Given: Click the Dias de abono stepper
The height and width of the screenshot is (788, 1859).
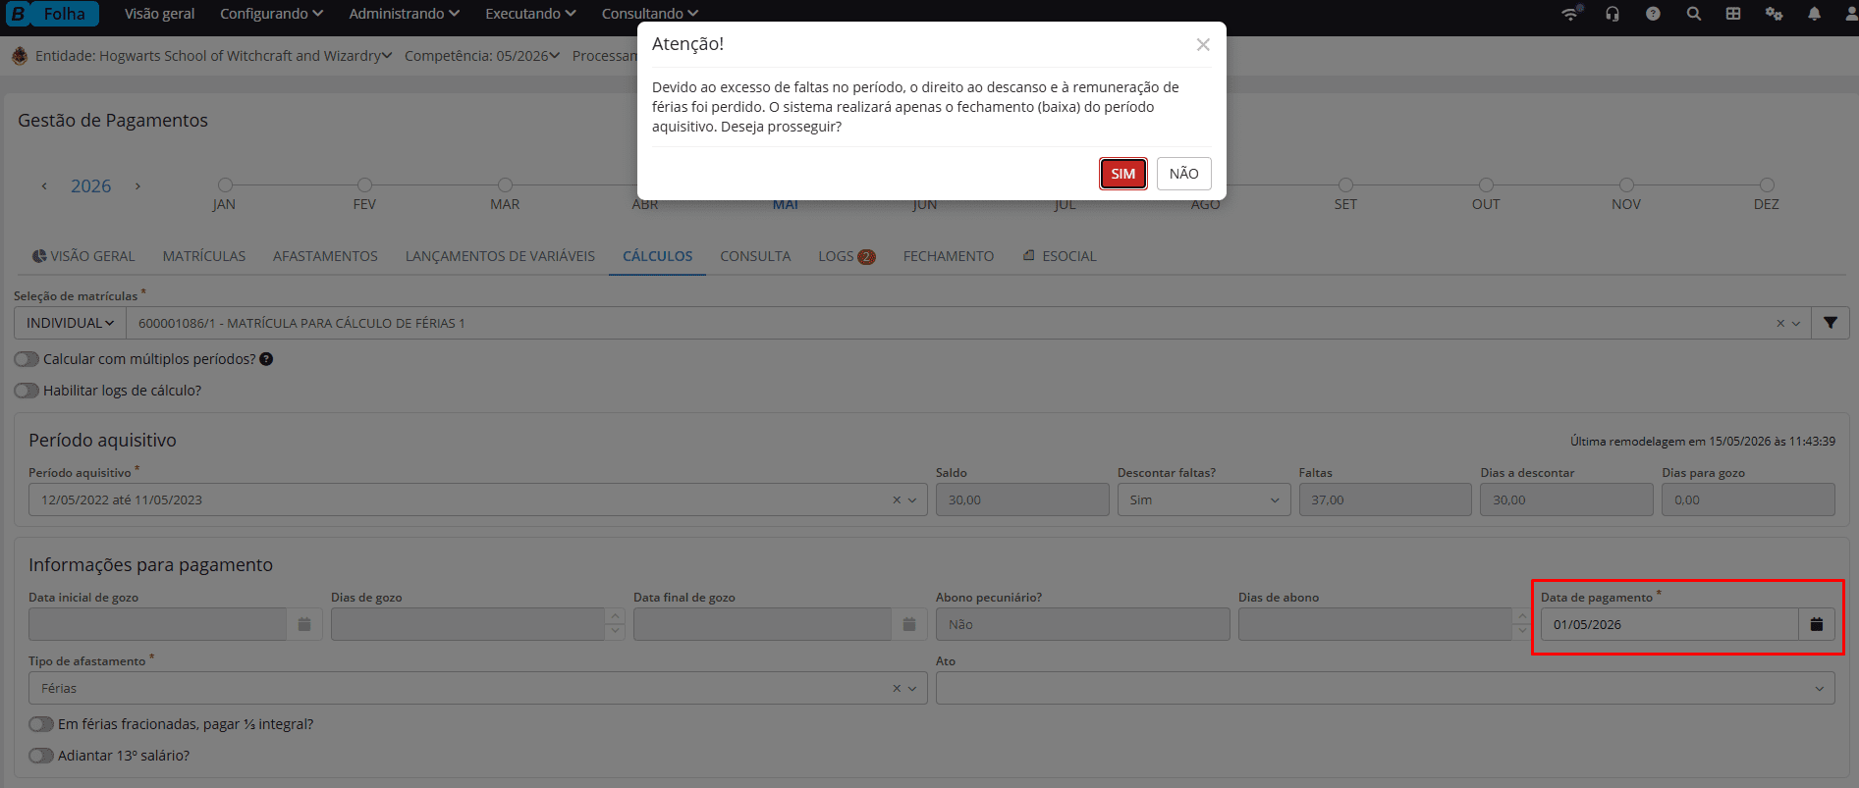Looking at the screenshot, I should pyautogui.click(x=1523, y=624).
